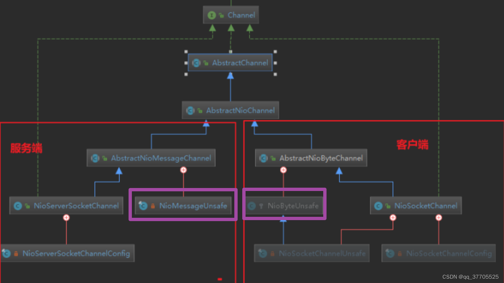
Task: Click the class icon on NioServerSocketChannelConfig
Action: [6, 254]
